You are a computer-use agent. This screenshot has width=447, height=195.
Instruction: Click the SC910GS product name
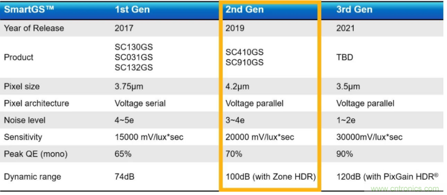coord(245,62)
